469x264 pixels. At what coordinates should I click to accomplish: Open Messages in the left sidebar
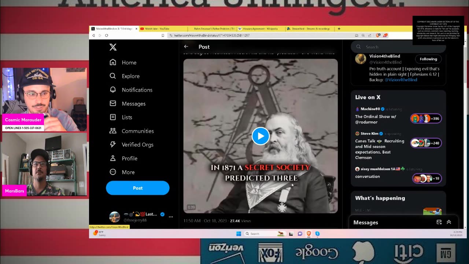128,103
